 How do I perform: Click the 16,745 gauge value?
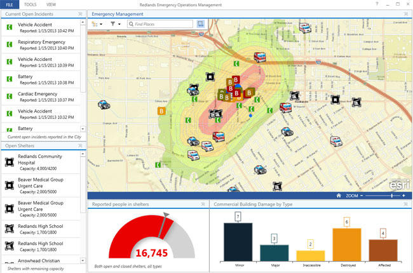tap(152, 253)
